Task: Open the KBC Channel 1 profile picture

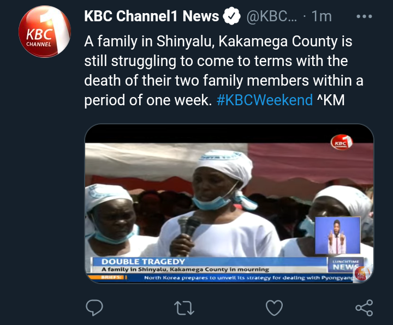Action: (45, 32)
